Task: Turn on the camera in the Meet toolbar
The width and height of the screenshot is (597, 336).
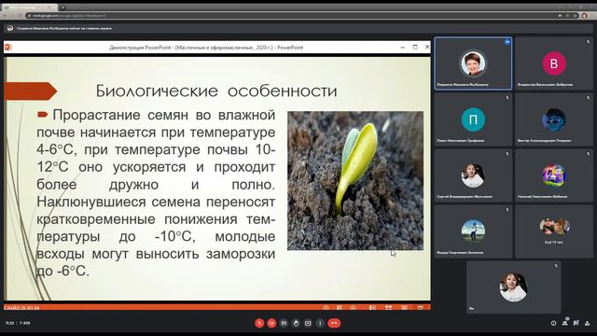Action: pos(271,323)
